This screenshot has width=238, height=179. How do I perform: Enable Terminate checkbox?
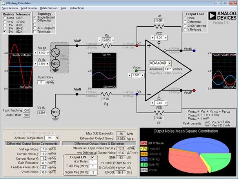pos(35,32)
